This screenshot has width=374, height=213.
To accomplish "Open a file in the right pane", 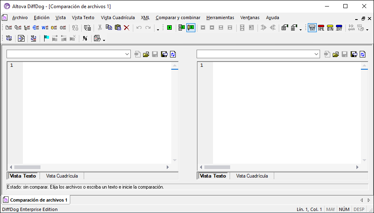I will [336, 55].
